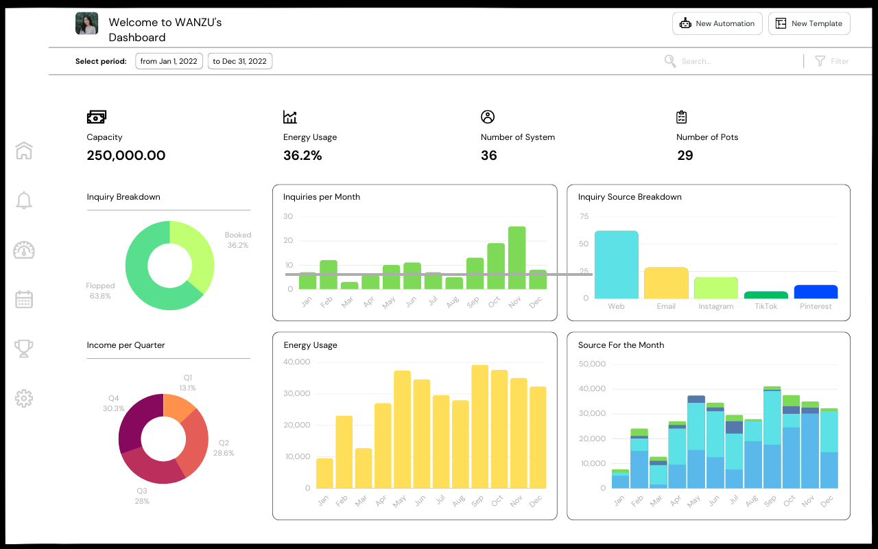The height and width of the screenshot is (549, 878).
Task: Select the gauge/performance icon in sidebar
Action: click(x=24, y=250)
